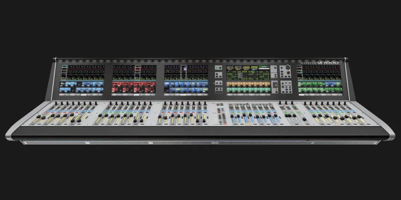Screen dimensions: 401x200
Task: Grab the rightmost fader cap of the console
Action: pyautogui.click(x=359, y=116)
